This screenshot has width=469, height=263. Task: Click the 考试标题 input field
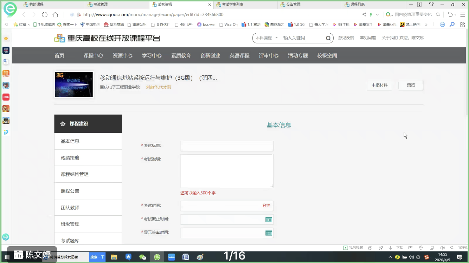tap(227, 146)
